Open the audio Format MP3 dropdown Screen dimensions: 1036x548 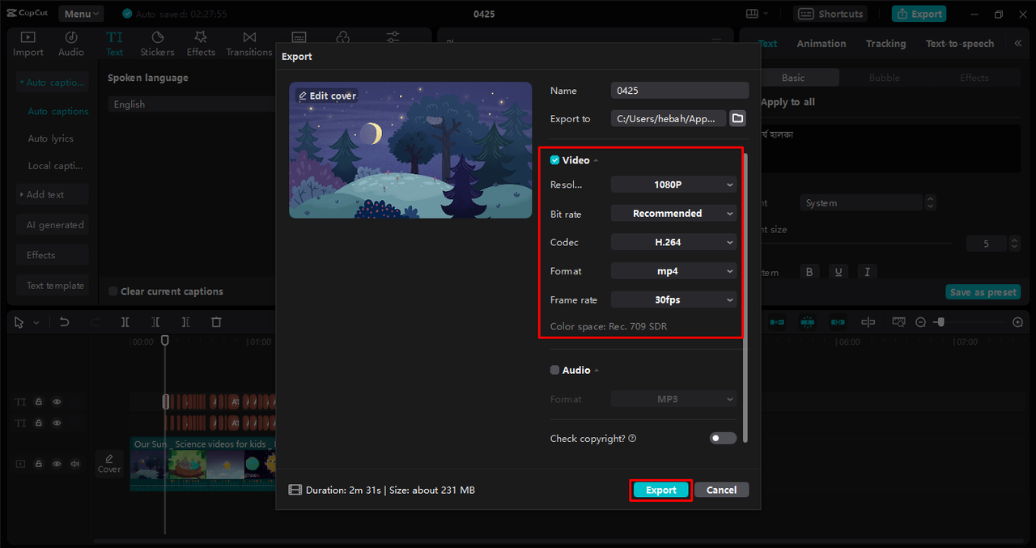tap(673, 399)
